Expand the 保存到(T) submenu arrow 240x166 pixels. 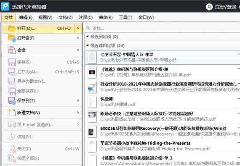(78, 100)
